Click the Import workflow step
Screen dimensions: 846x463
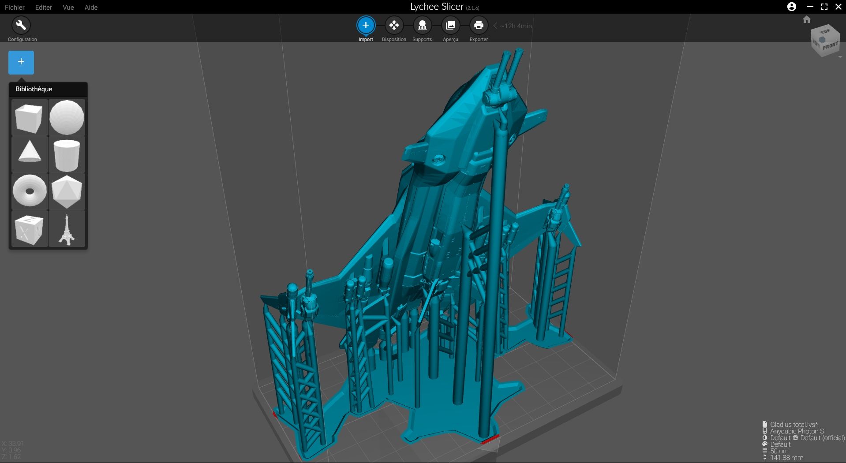366,26
